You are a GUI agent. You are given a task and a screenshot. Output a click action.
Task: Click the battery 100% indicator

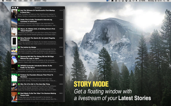pyautogui.click(x=142, y=1)
